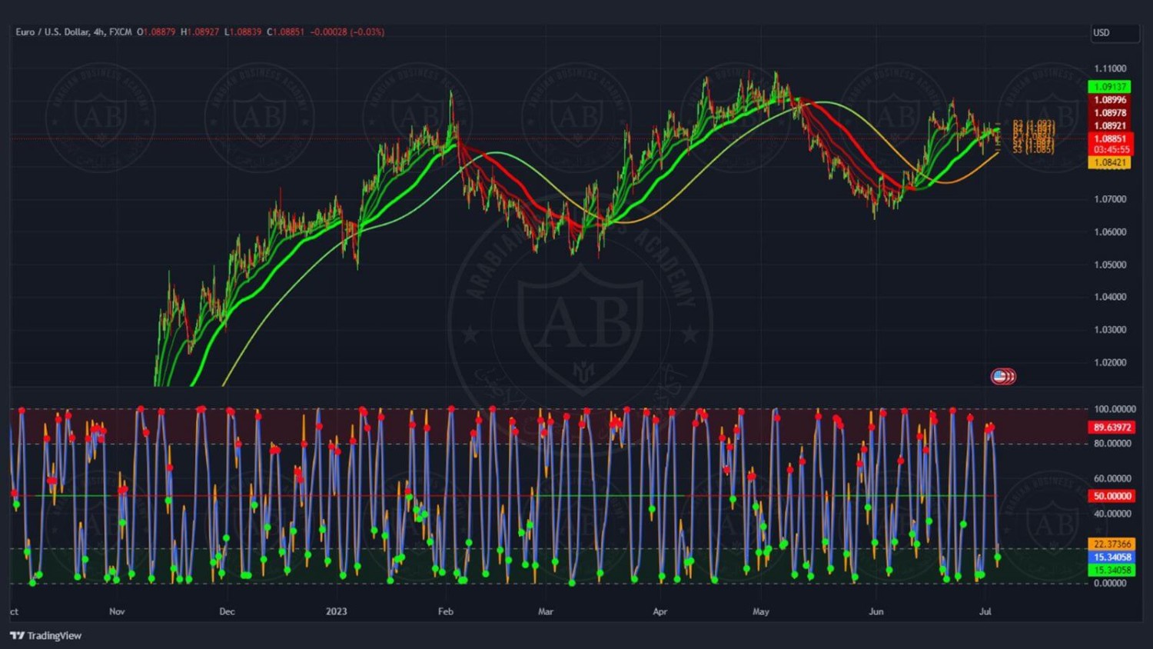Click the 1.11000 price scale value
Screen dimensions: 1153x649
(x=1110, y=68)
